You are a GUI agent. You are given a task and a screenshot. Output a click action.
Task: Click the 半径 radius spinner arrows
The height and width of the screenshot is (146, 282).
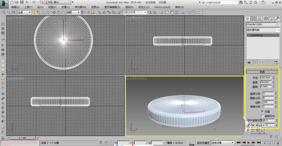click(x=273, y=78)
